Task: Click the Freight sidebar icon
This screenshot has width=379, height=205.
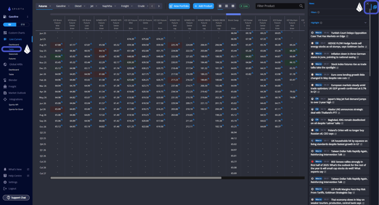Action: [5, 86]
